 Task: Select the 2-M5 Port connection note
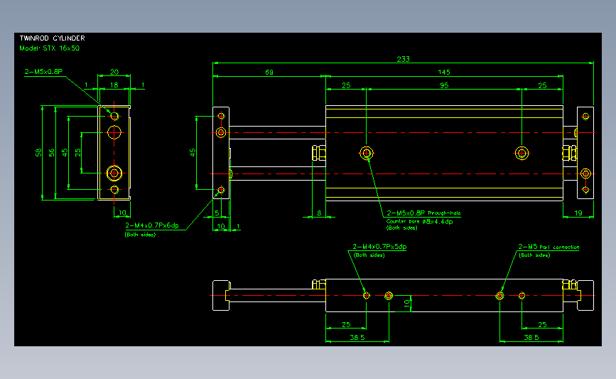pos(549,247)
